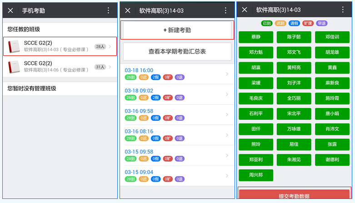Tap student button 唐小娟
Viewport: 355px width, 203px height.
[x=332, y=114]
